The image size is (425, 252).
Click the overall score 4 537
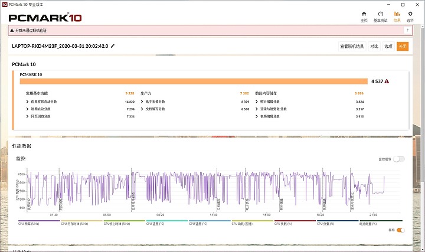(x=377, y=81)
